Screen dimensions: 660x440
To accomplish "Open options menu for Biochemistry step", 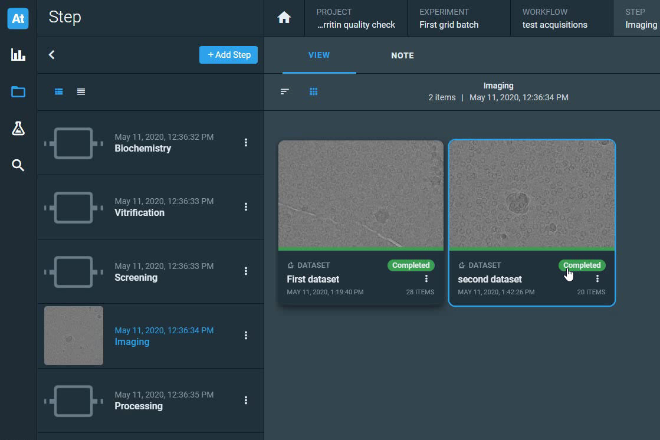I will pyautogui.click(x=246, y=143).
